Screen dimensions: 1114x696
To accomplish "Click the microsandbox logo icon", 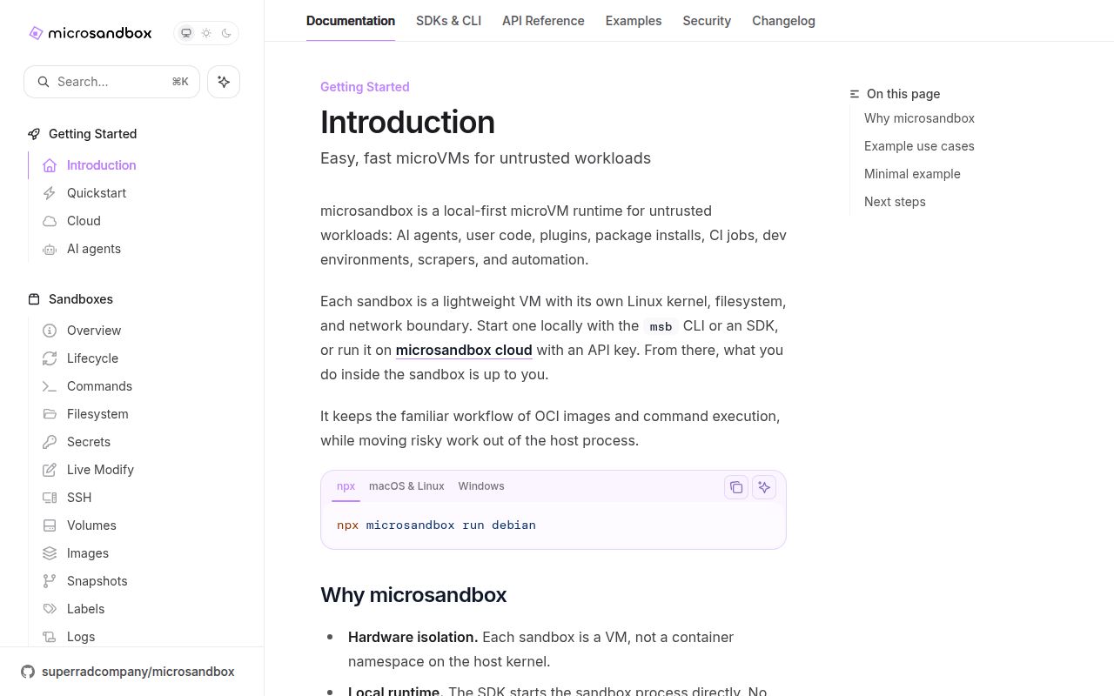I will (x=36, y=33).
